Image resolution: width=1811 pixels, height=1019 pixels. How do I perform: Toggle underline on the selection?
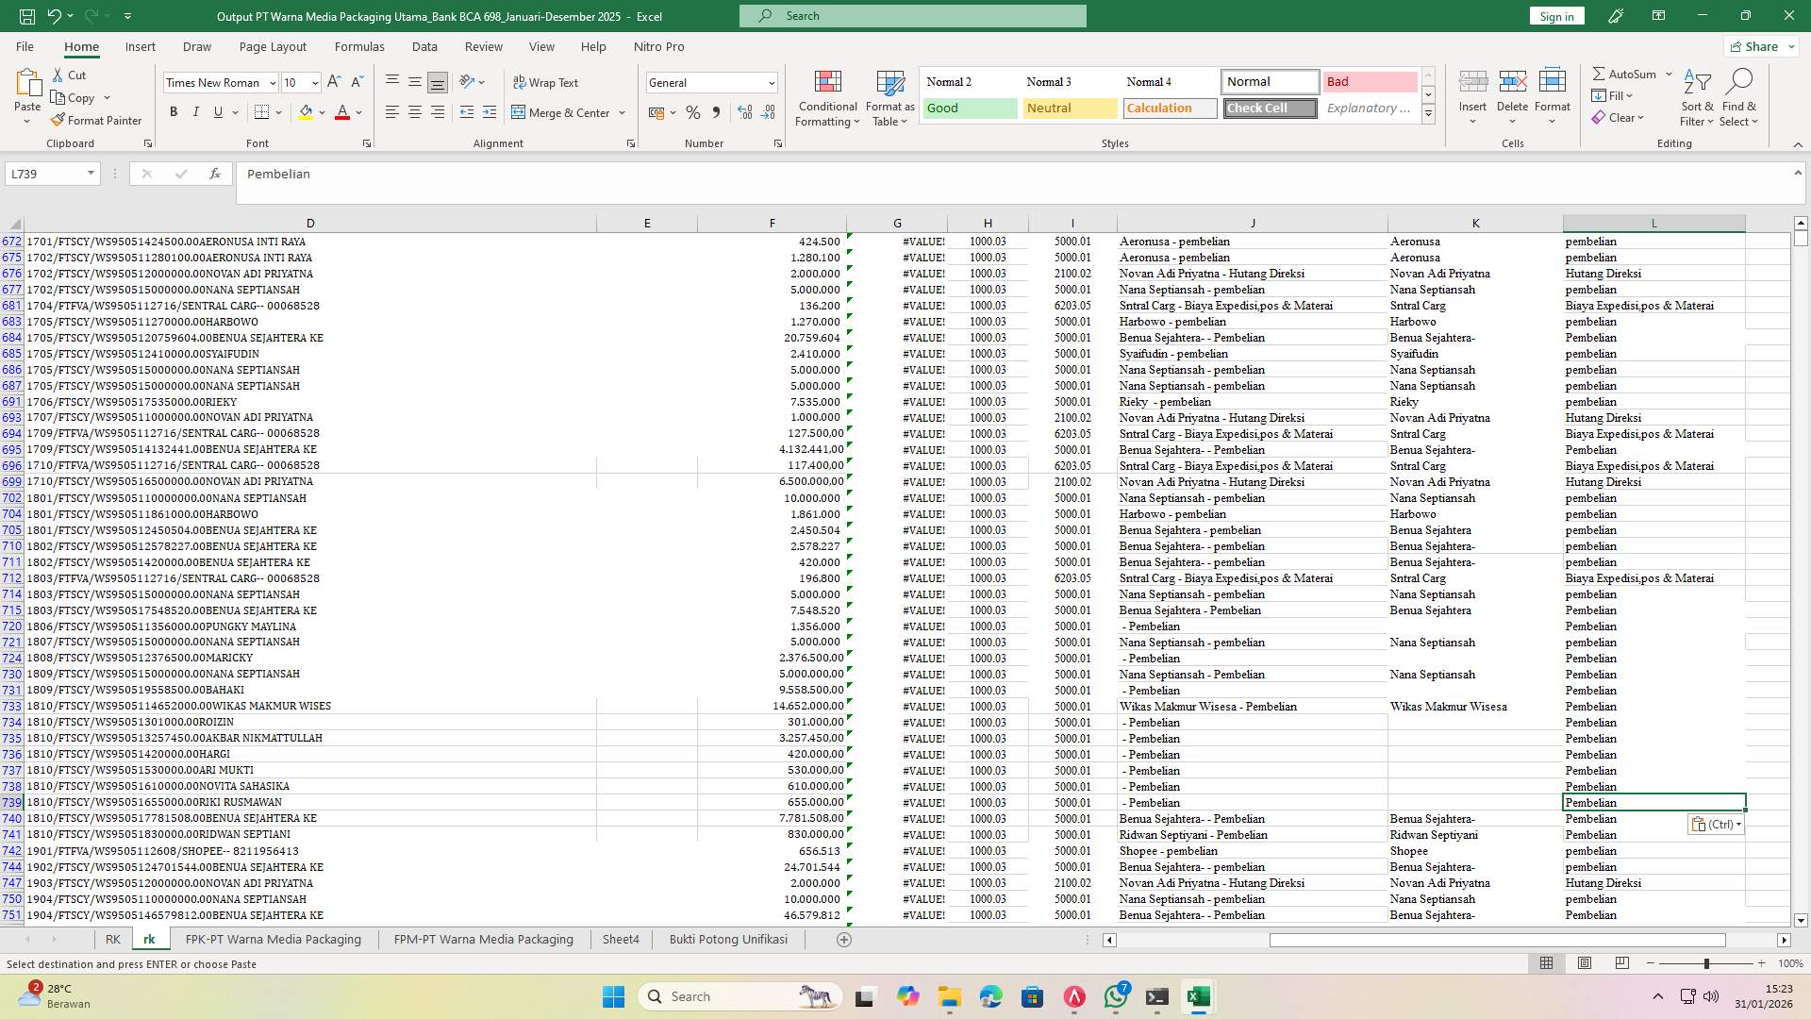tap(217, 111)
